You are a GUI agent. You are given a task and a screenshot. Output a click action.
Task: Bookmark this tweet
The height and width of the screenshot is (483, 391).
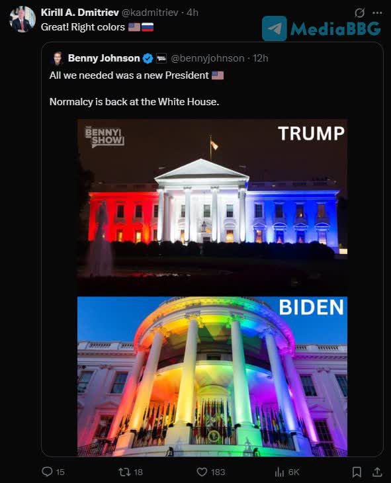357,472
